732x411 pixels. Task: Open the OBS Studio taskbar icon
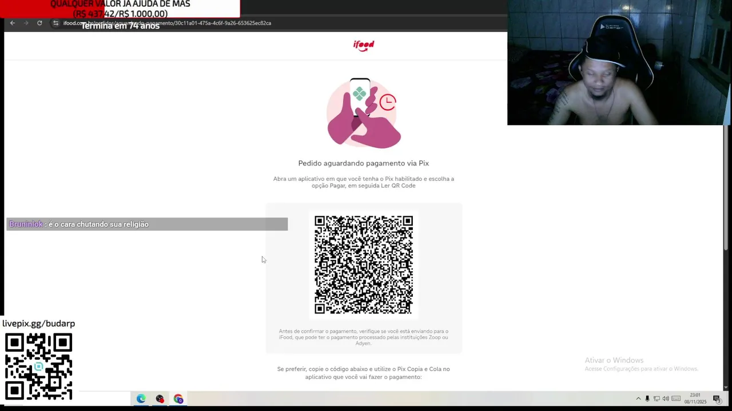(160, 398)
